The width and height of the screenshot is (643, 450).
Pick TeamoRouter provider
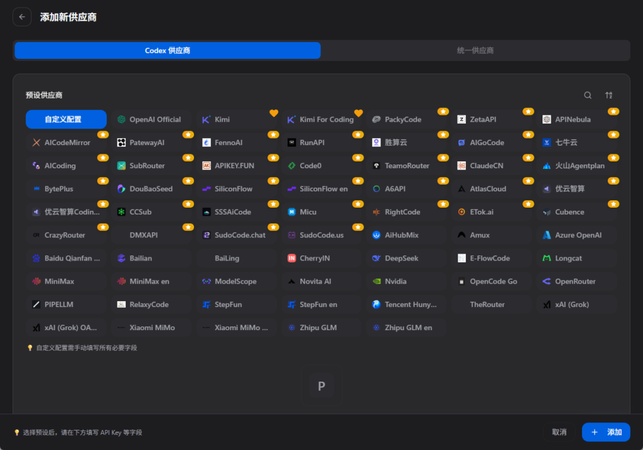pyautogui.click(x=406, y=166)
